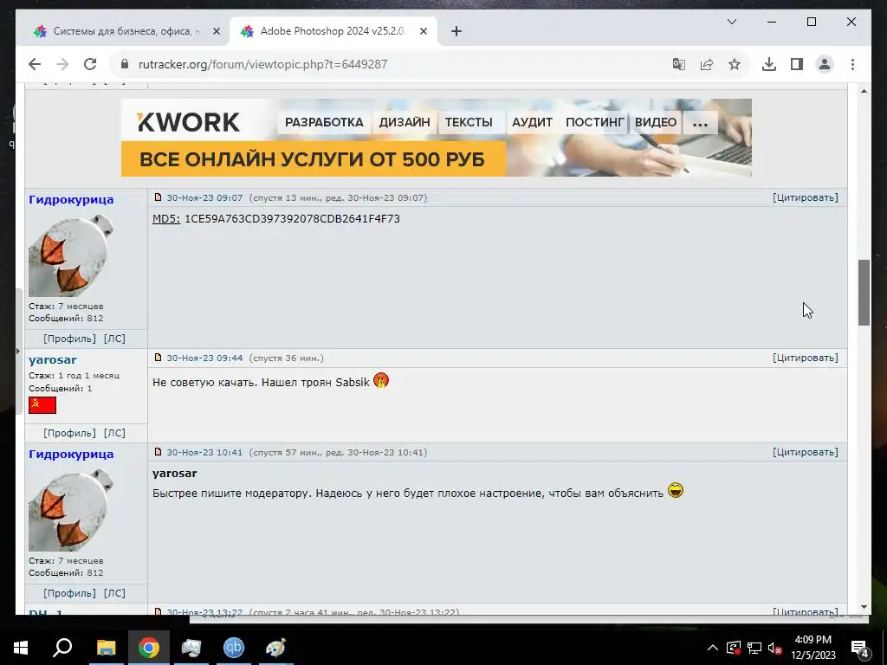This screenshot has height=665, width=887.
Task: Open РАЗРАБОТКА in Kwork banner
Action: (324, 122)
